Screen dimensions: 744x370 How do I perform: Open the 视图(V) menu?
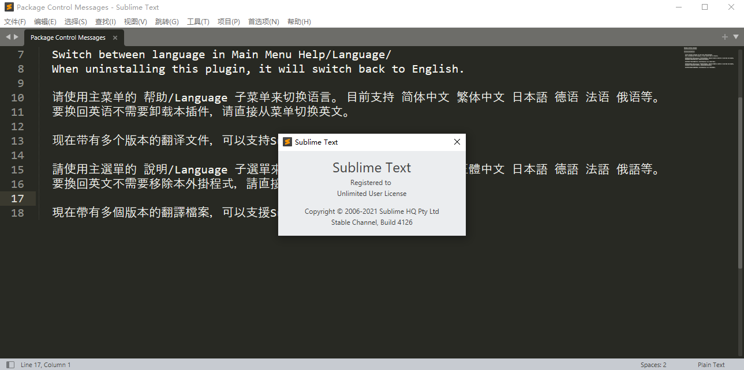(135, 22)
